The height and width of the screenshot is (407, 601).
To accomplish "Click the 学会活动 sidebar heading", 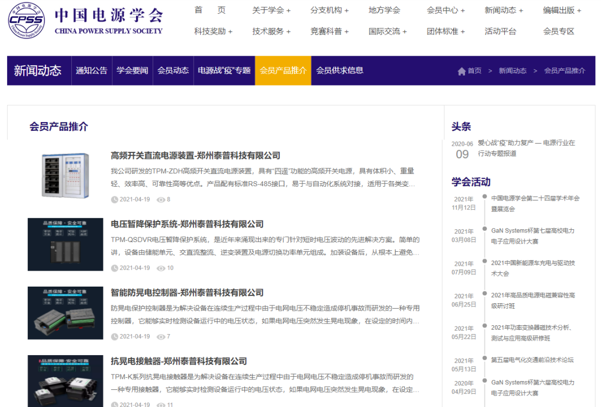I will pos(471,182).
